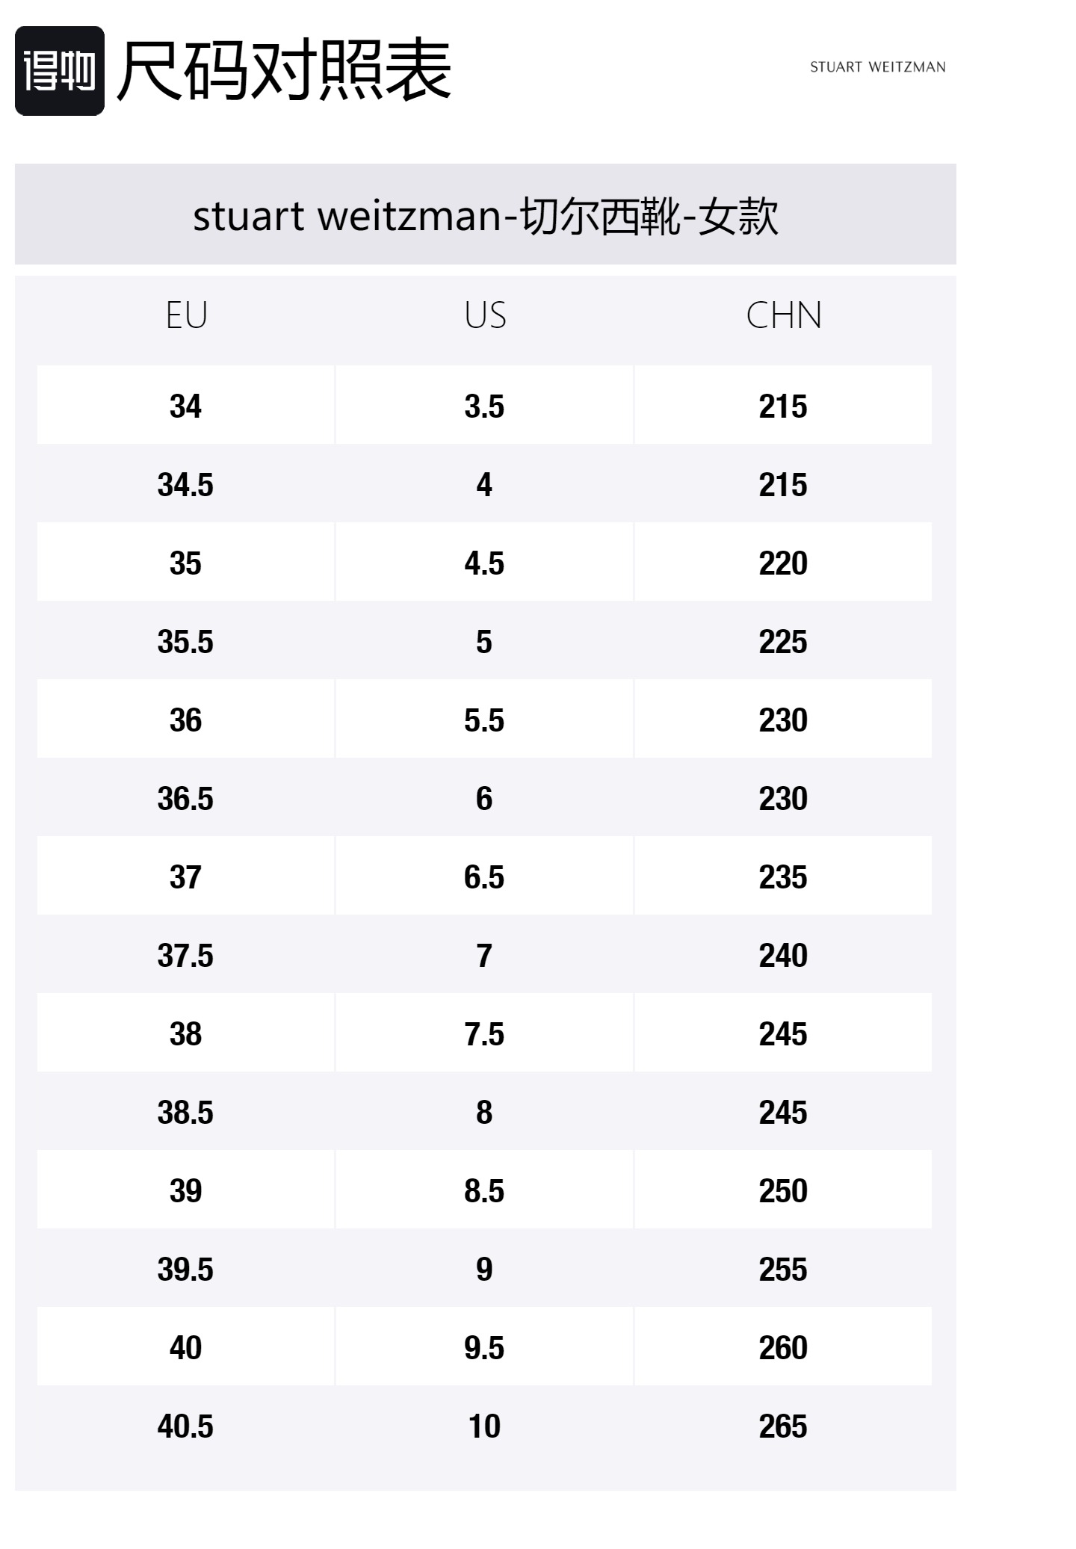
Task: Select the CHN 220 size cell
Action: (x=783, y=562)
